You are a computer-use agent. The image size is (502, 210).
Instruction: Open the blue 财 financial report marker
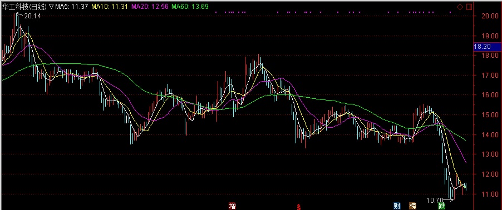coord(397,206)
